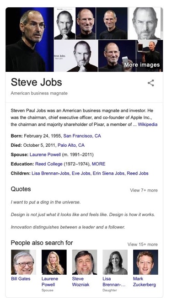172x298 pixels.
Task: Open the Steve Wozniak thumbnail
Action: (85, 262)
